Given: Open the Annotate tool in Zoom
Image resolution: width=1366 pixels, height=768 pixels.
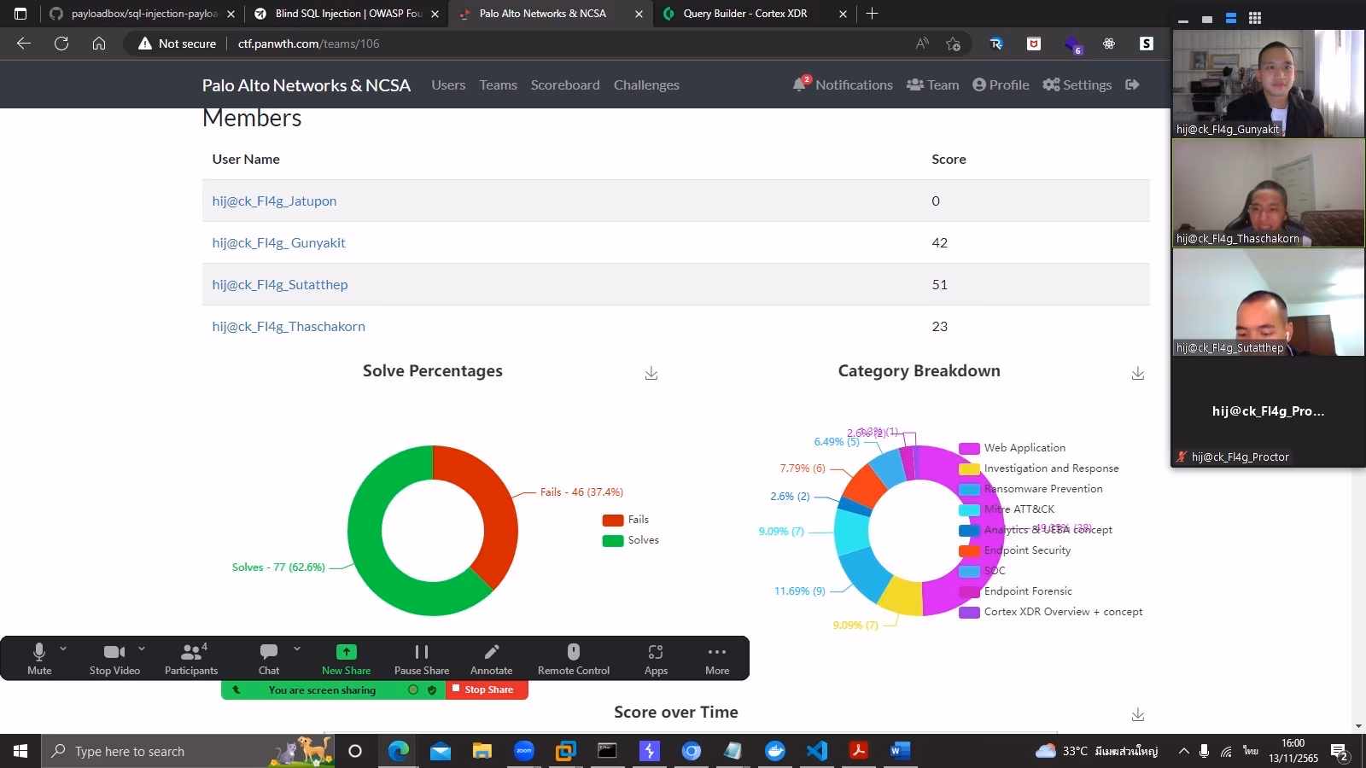Looking at the screenshot, I should 492,659.
